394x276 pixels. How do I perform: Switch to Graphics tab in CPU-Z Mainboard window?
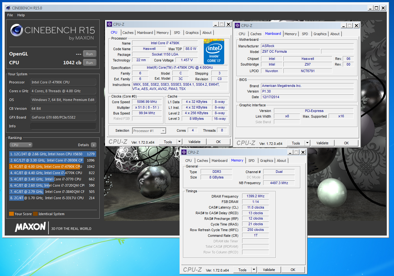point(320,34)
